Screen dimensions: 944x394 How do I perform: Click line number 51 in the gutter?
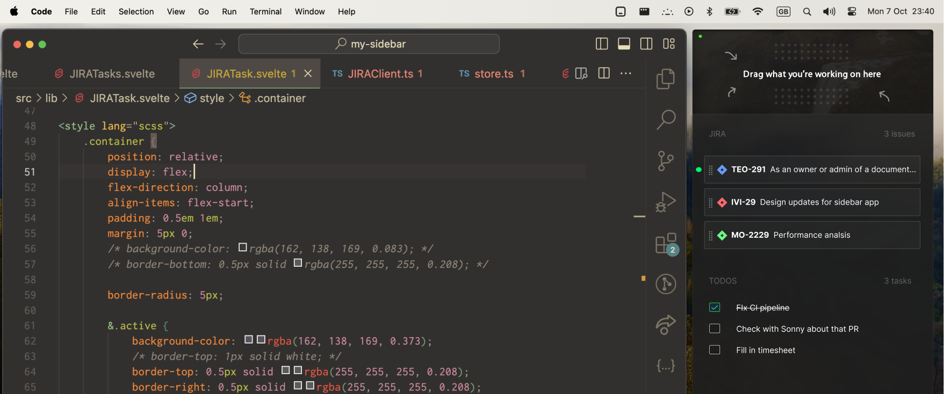point(30,172)
